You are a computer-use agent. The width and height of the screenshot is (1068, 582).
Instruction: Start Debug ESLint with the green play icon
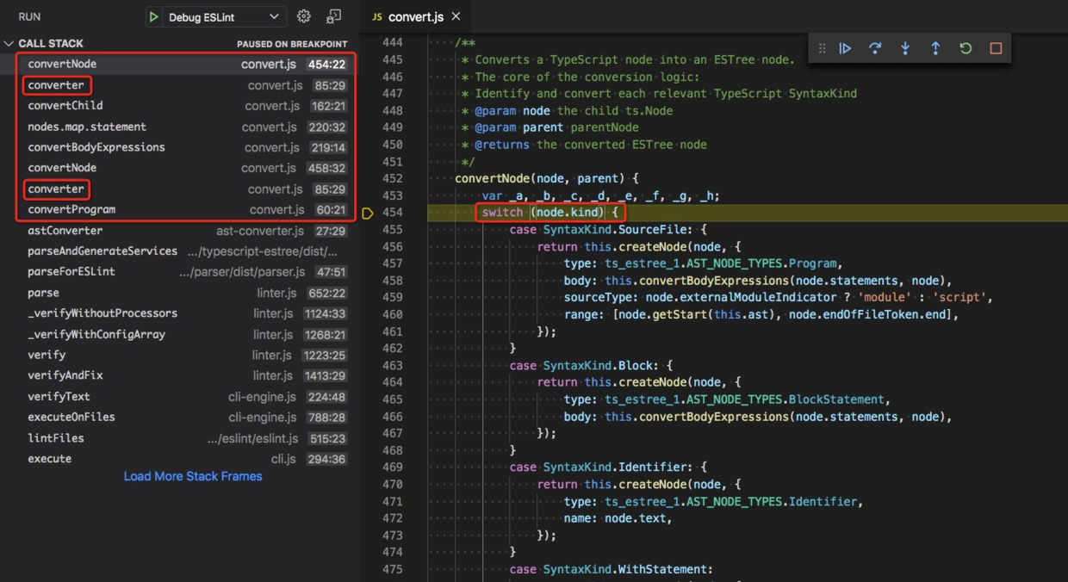[x=154, y=15]
